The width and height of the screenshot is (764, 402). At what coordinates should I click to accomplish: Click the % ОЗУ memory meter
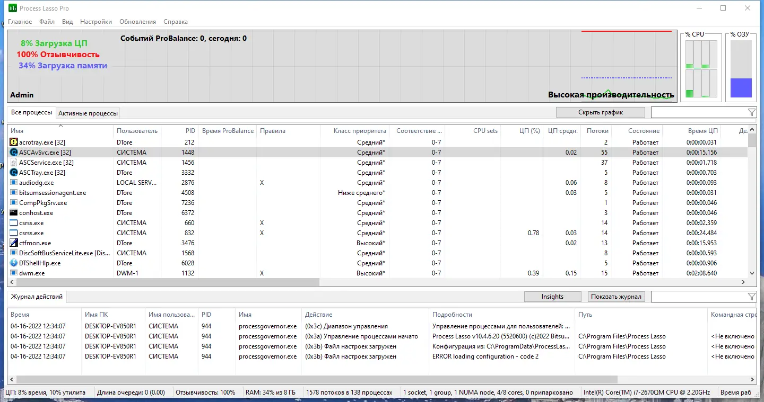(x=741, y=69)
